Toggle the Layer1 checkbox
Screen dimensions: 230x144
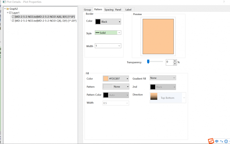pos(10,13)
